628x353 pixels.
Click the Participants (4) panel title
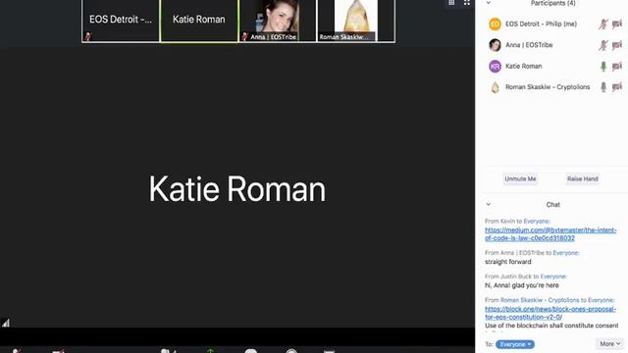pyautogui.click(x=553, y=3)
